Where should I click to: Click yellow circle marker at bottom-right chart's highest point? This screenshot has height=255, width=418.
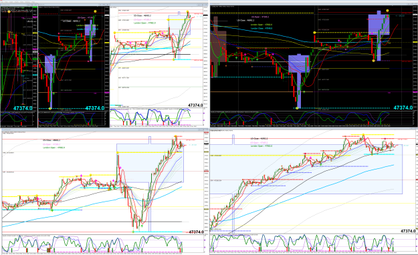[x=363, y=134]
